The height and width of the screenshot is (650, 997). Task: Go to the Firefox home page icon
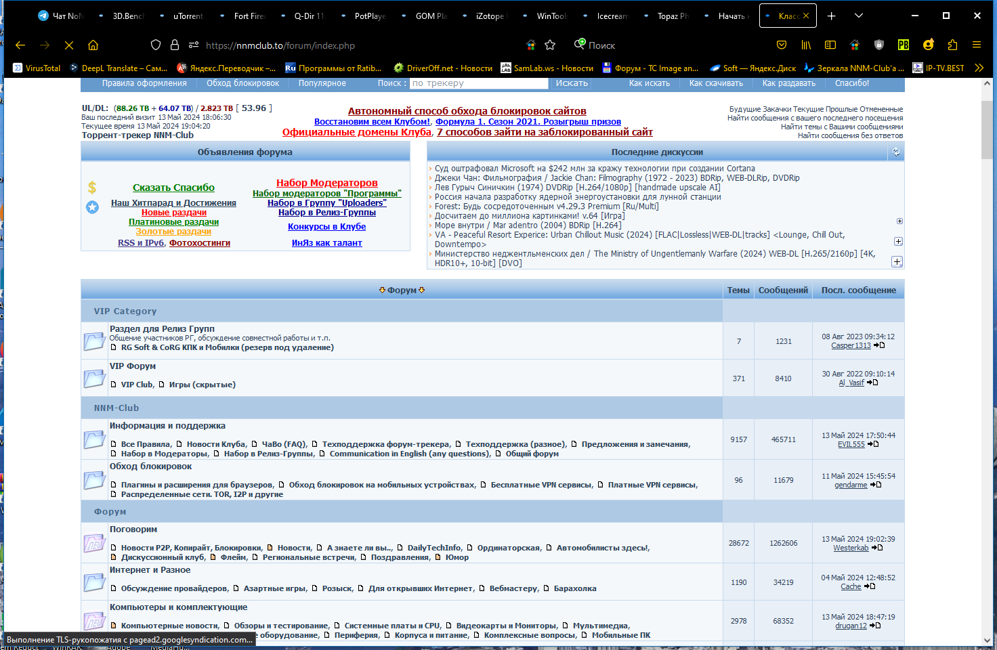(x=93, y=45)
